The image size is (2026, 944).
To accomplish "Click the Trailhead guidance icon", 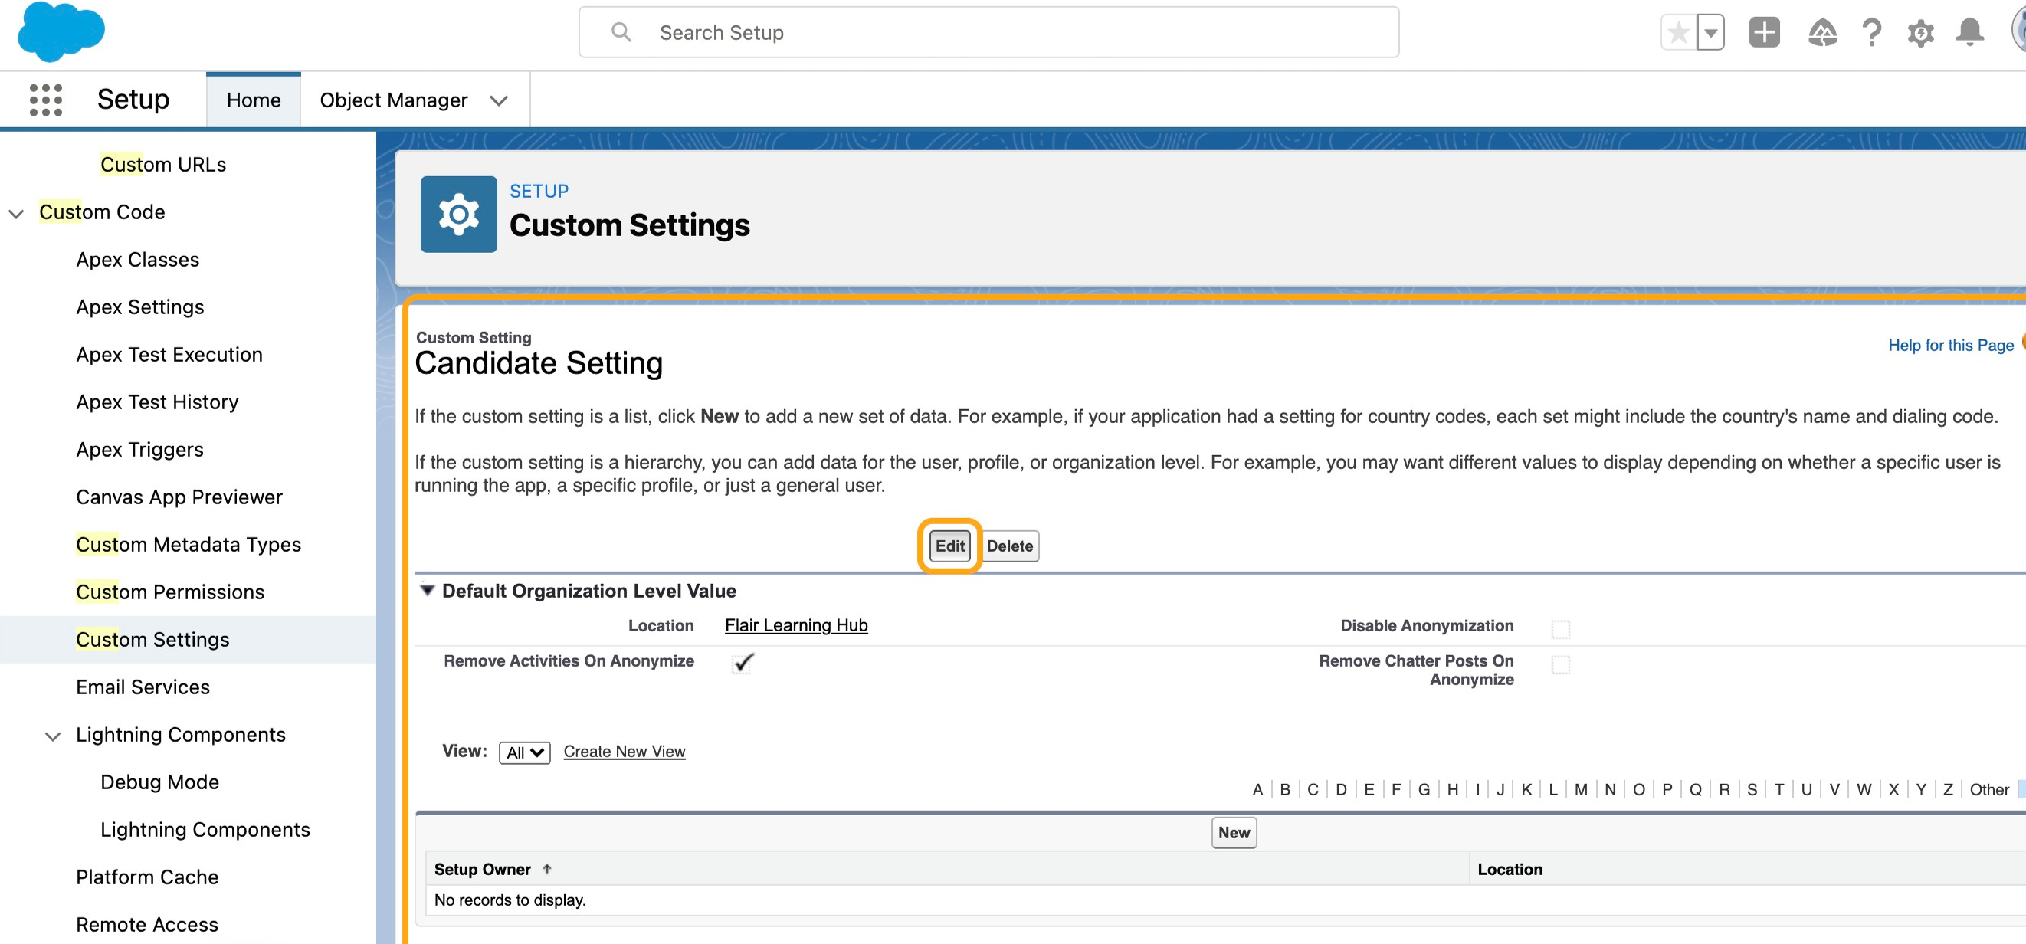I will [1821, 32].
